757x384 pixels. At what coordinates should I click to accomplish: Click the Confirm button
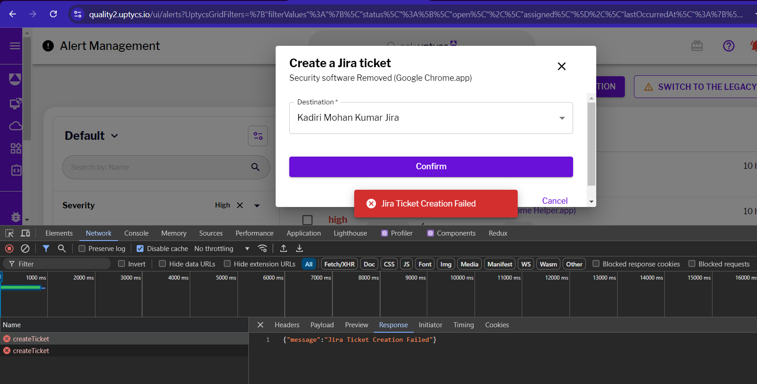click(x=430, y=167)
